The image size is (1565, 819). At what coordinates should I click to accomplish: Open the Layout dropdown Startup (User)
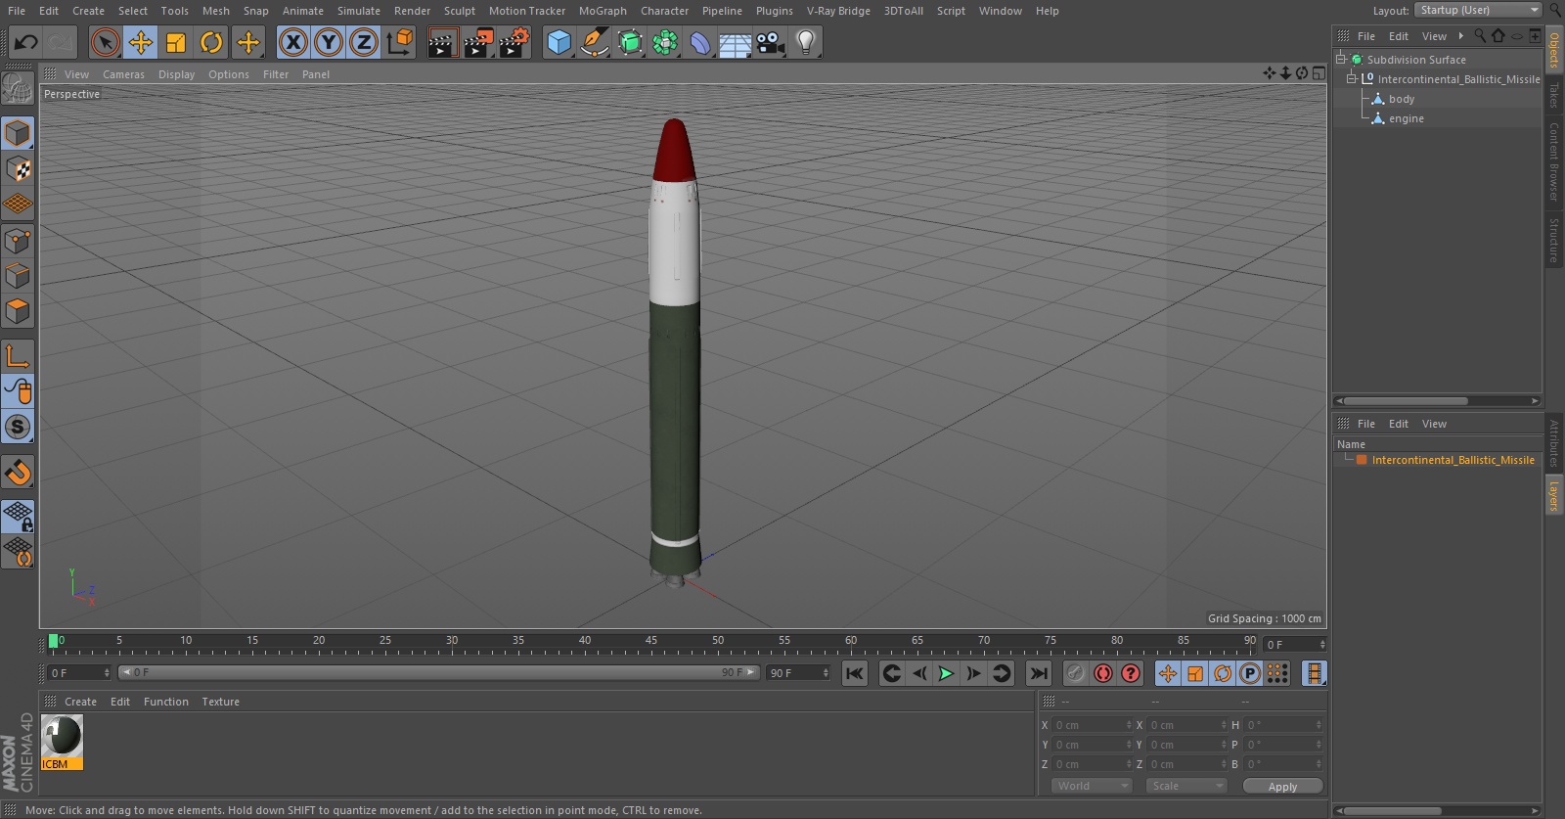1478,10
